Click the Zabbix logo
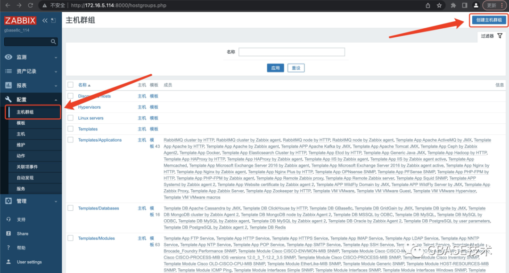 pos(20,20)
